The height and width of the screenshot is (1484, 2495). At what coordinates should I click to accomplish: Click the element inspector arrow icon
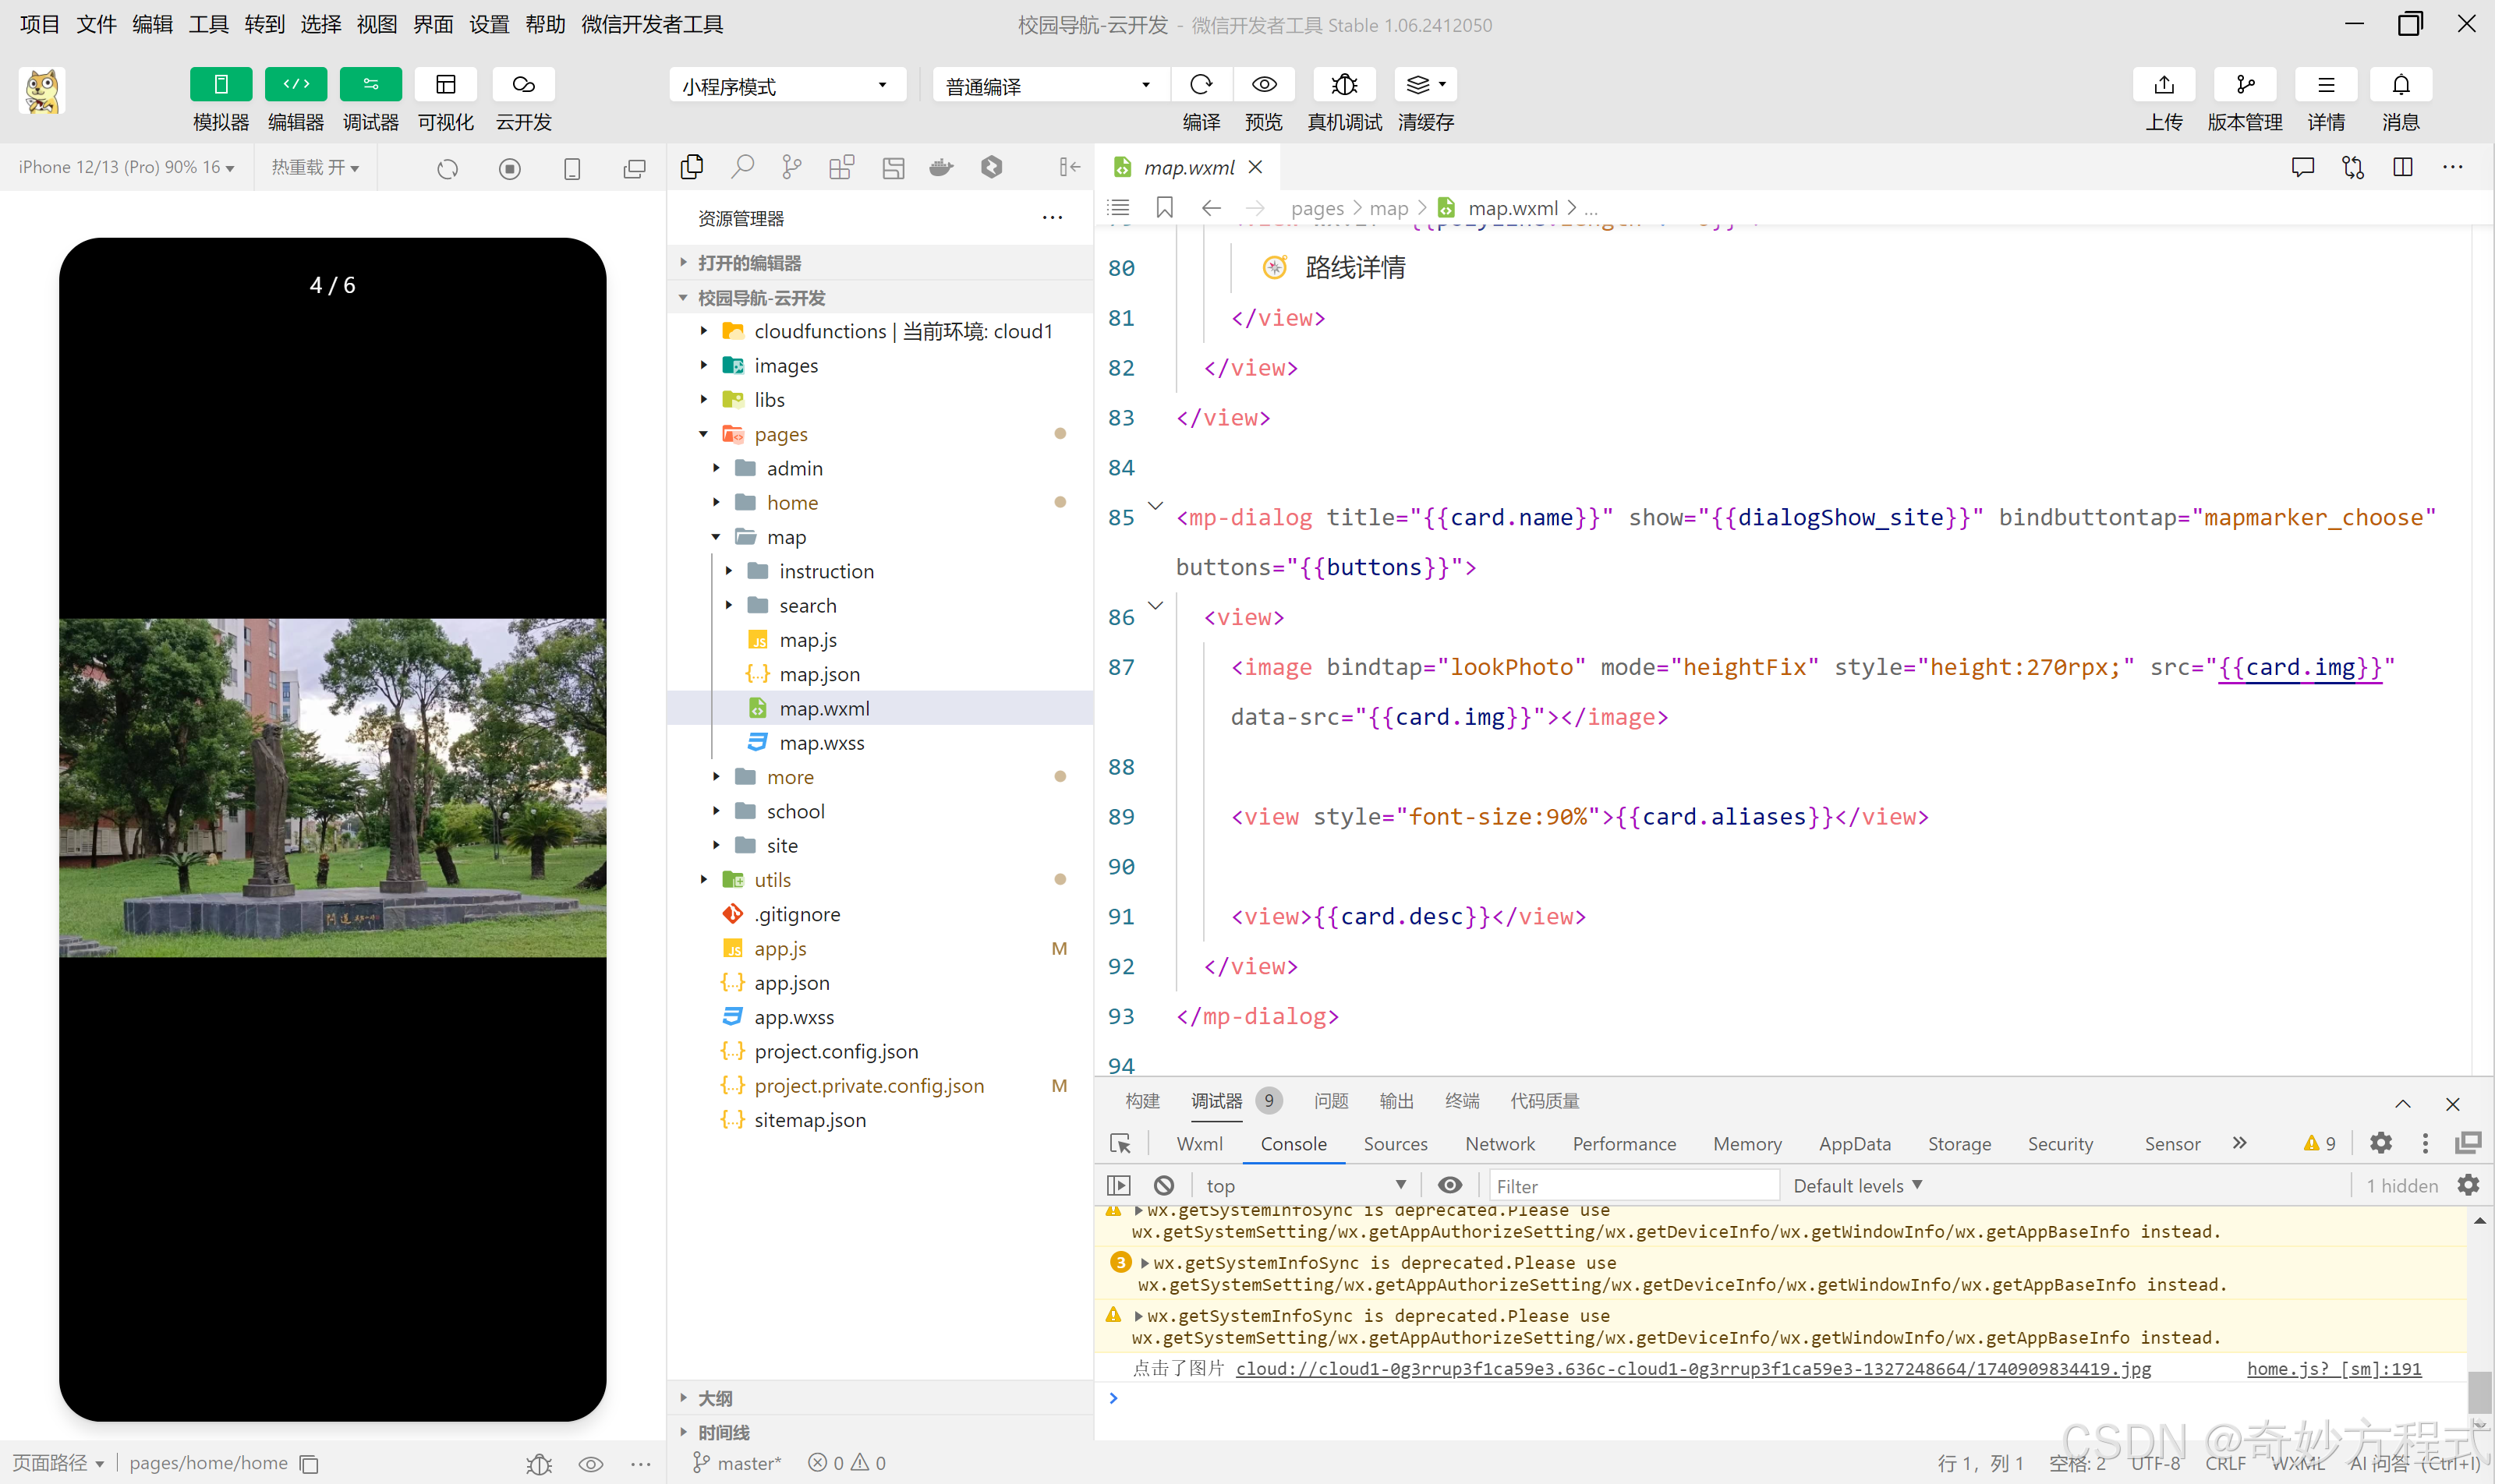click(x=1120, y=1143)
